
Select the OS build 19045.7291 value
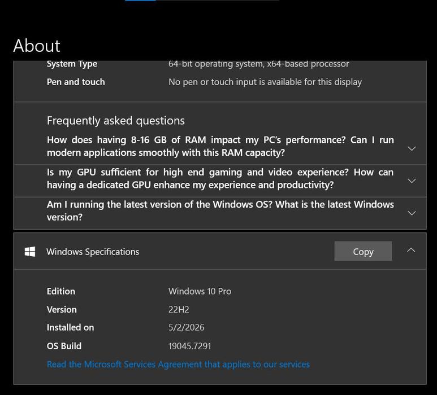[x=190, y=346]
